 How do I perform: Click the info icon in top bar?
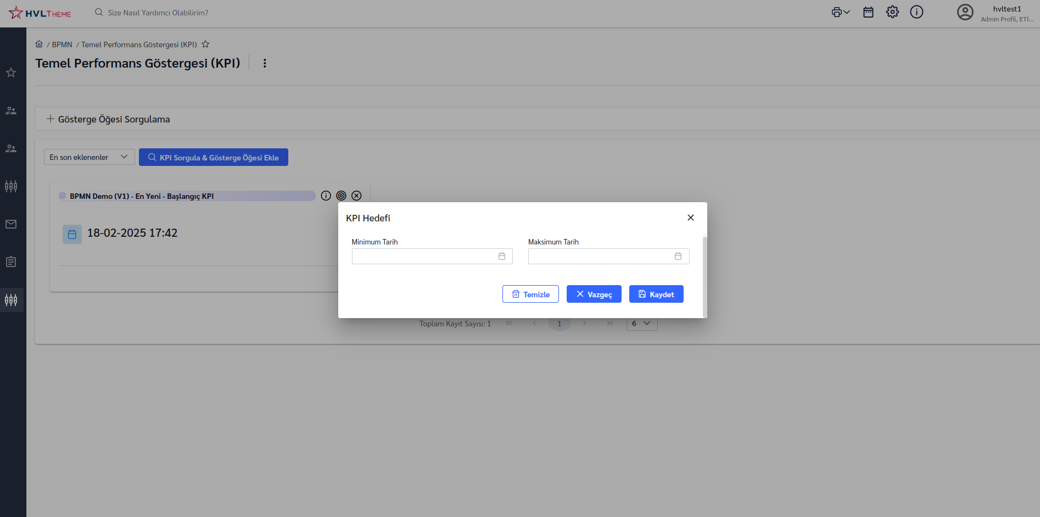click(x=916, y=12)
